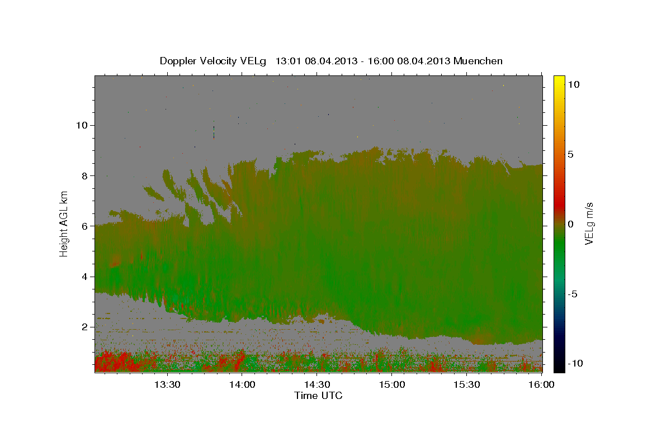The width and height of the screenshot is (671, 447).
Task: Click the colorbar value -5
Action: pos(574,294)
